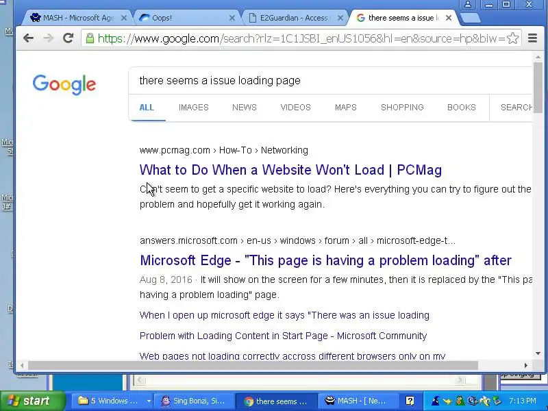
Task: Reload the current Google search page
Action: 68,38
